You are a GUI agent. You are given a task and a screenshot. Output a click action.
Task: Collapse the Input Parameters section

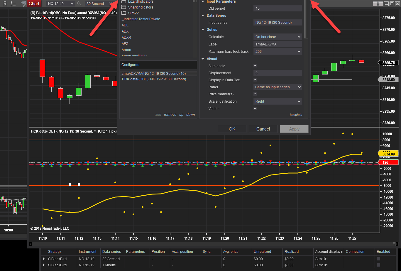(203, 1)
